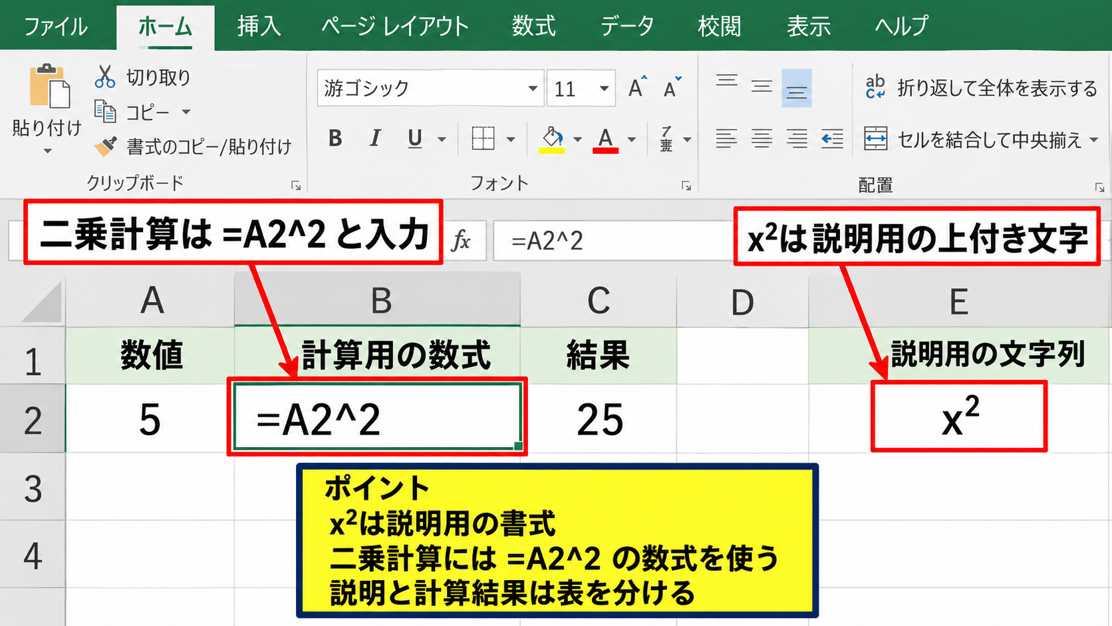The height and width of the screenshot is (626, 1112).
Task: Toggle Underline formatting
Action: pyautogui.click(x=415, y=138)
